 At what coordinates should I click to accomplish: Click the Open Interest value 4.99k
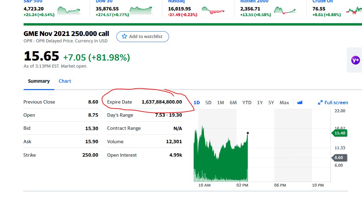(175, 155)
